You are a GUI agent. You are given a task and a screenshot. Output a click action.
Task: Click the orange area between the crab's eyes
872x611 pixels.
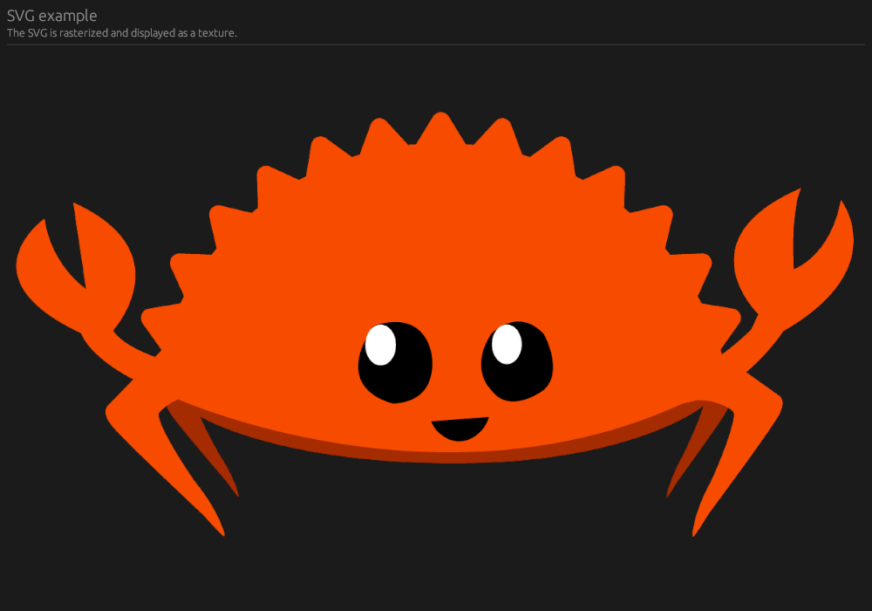tap(456, 367)
